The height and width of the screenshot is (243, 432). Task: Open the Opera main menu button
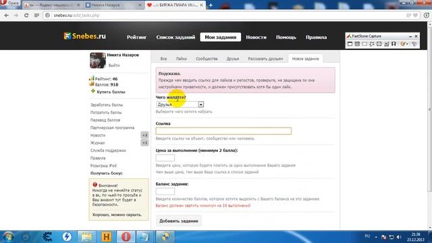tap(9, 3)
